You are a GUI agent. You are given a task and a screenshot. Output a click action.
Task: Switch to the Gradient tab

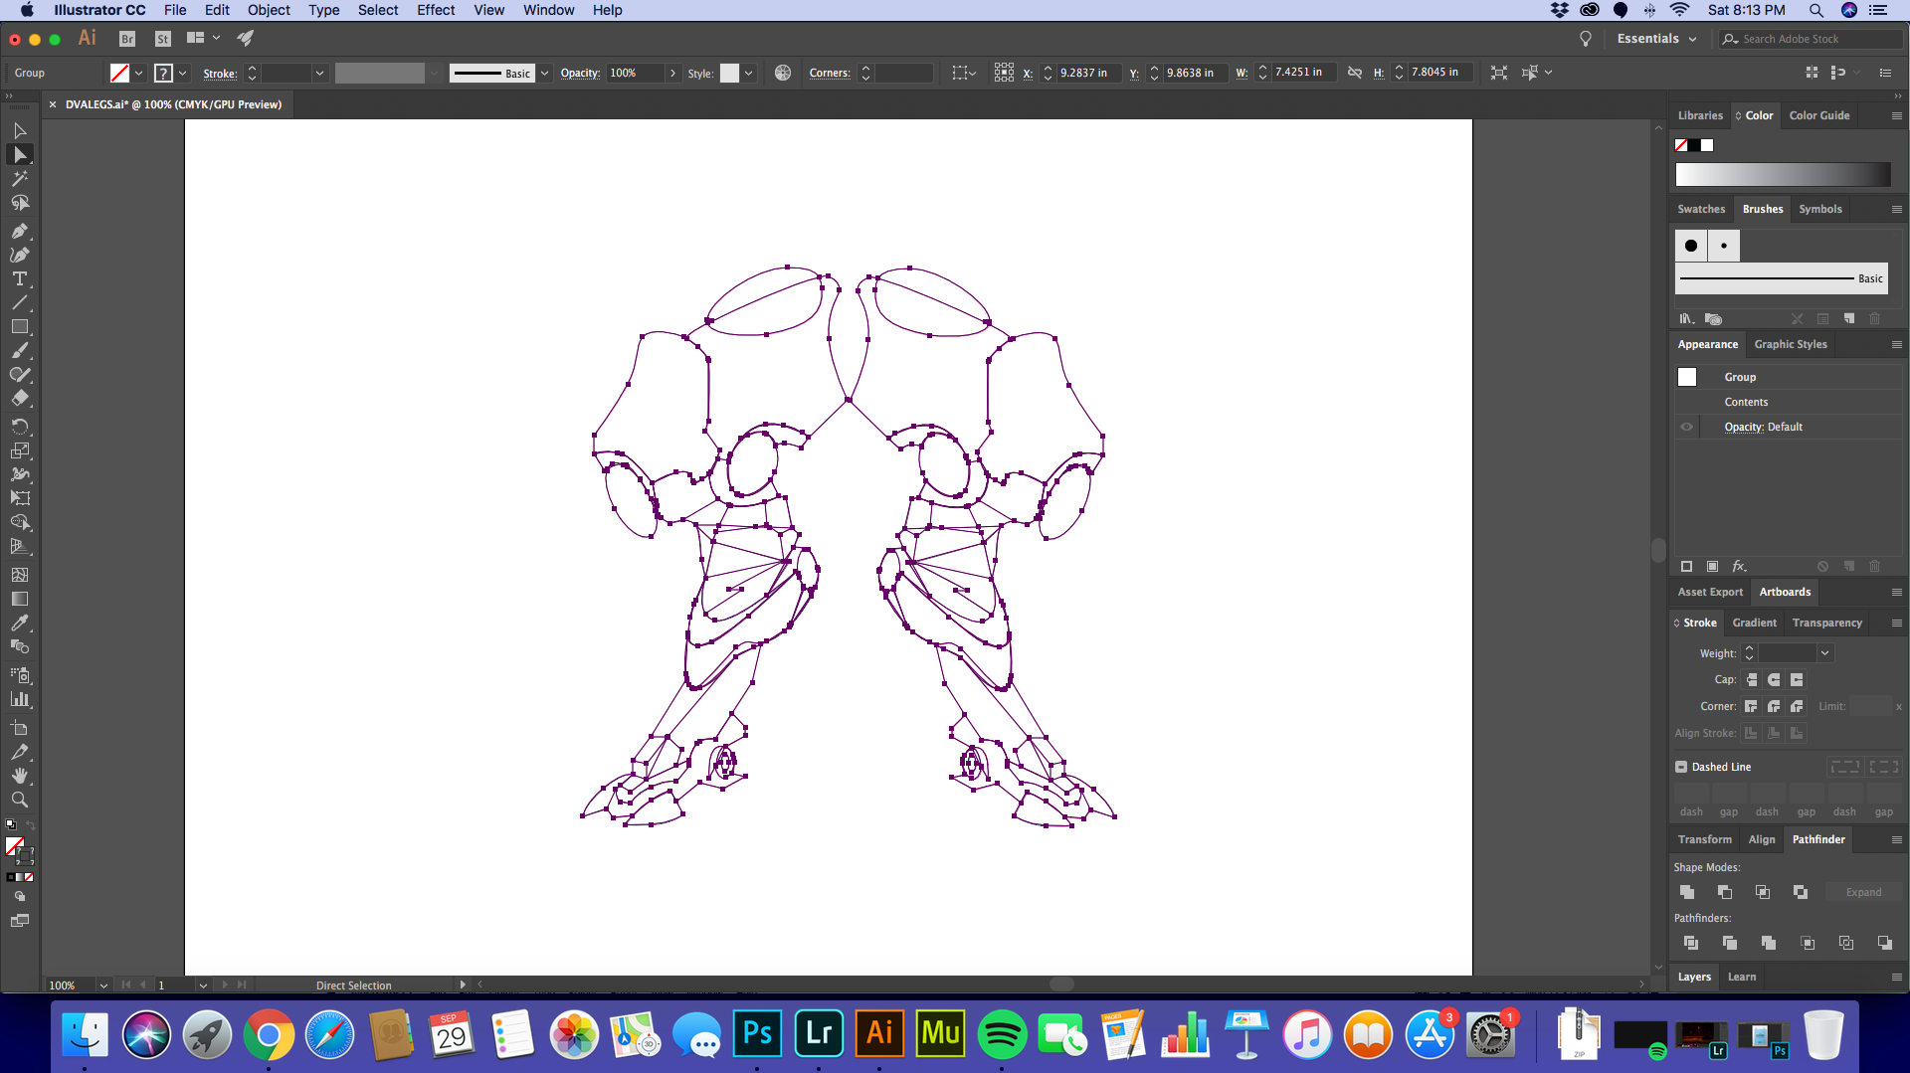pyautogui.click(x=1754, y=623)
